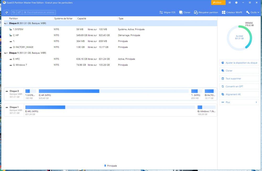Click Ajuster la disposition du disque
Viewport: 262px width, 171px height.
(x=239, y=63)
